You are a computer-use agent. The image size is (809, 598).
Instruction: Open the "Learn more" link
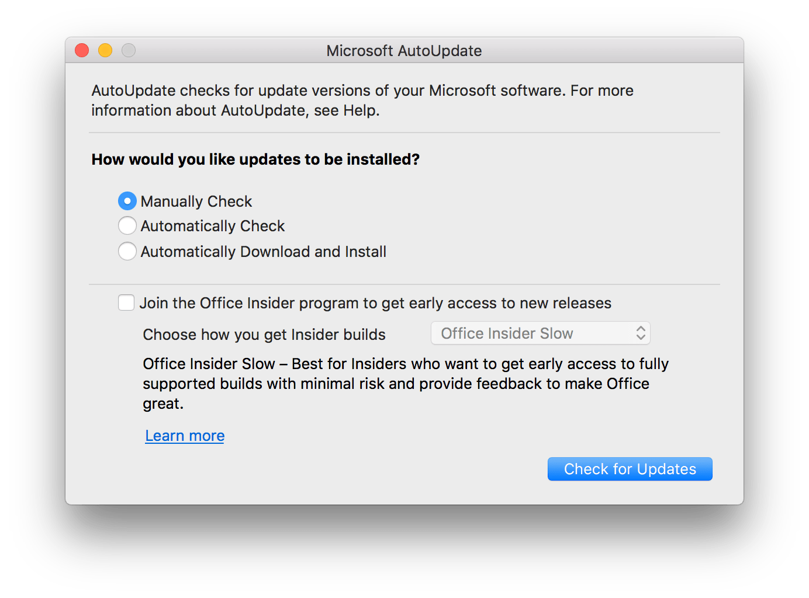184,435
